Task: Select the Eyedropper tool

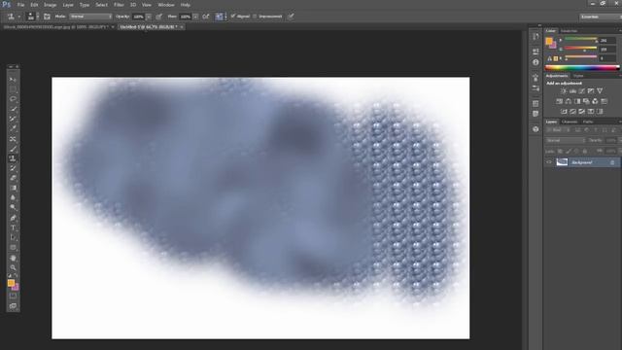Action: point(13,129)
